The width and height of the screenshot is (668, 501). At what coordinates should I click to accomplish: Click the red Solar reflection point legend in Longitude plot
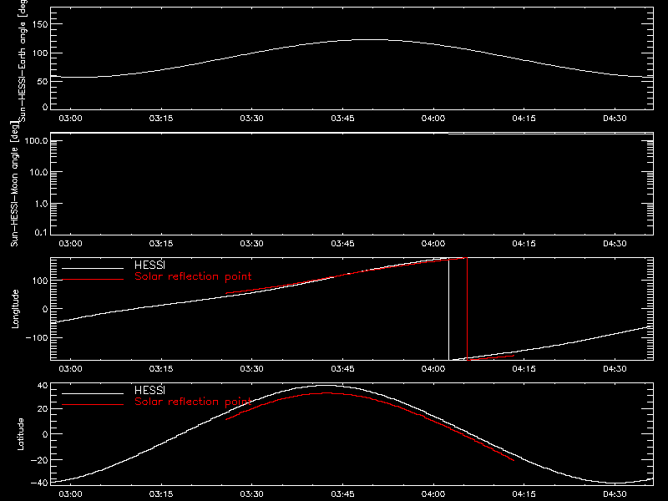[x=193, y=276]
